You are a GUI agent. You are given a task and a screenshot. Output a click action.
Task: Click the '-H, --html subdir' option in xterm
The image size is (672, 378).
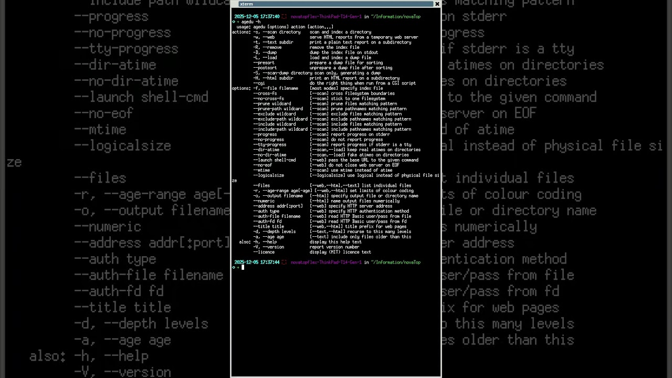pos(273,78)
